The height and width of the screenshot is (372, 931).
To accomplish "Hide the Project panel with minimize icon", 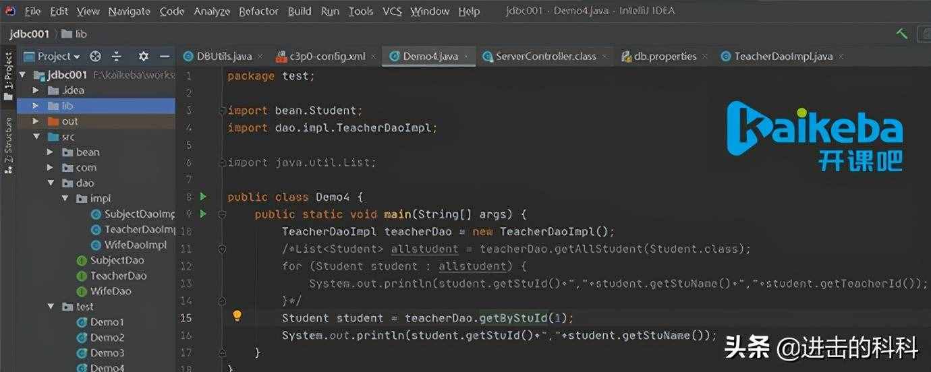I will (164, 57).
